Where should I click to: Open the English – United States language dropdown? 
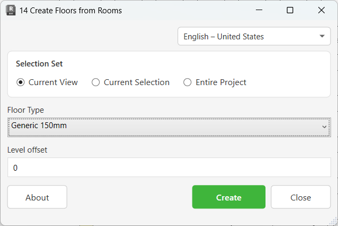(254, 36)
